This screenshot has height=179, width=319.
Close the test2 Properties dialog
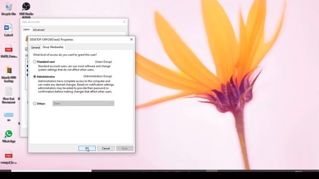pyautogui.click(x=132, y=39)
